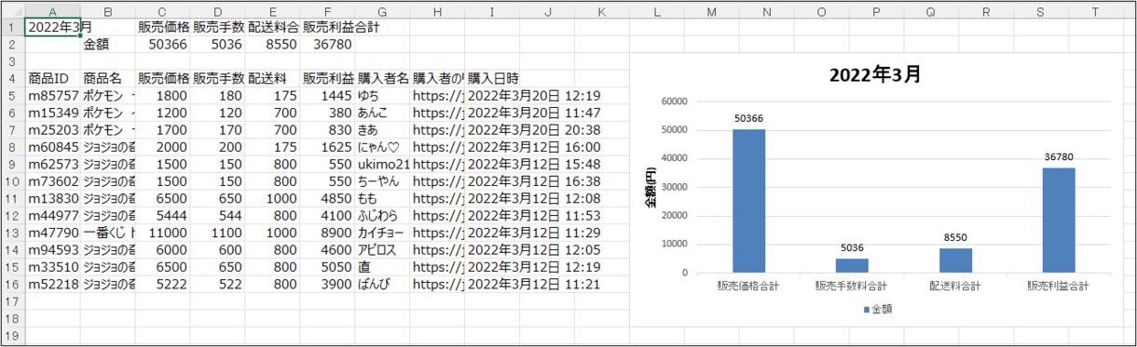Select the vertical axis title 金額(円)
This screenshot has width=1137, height=347.
click(x=652, y=188)
